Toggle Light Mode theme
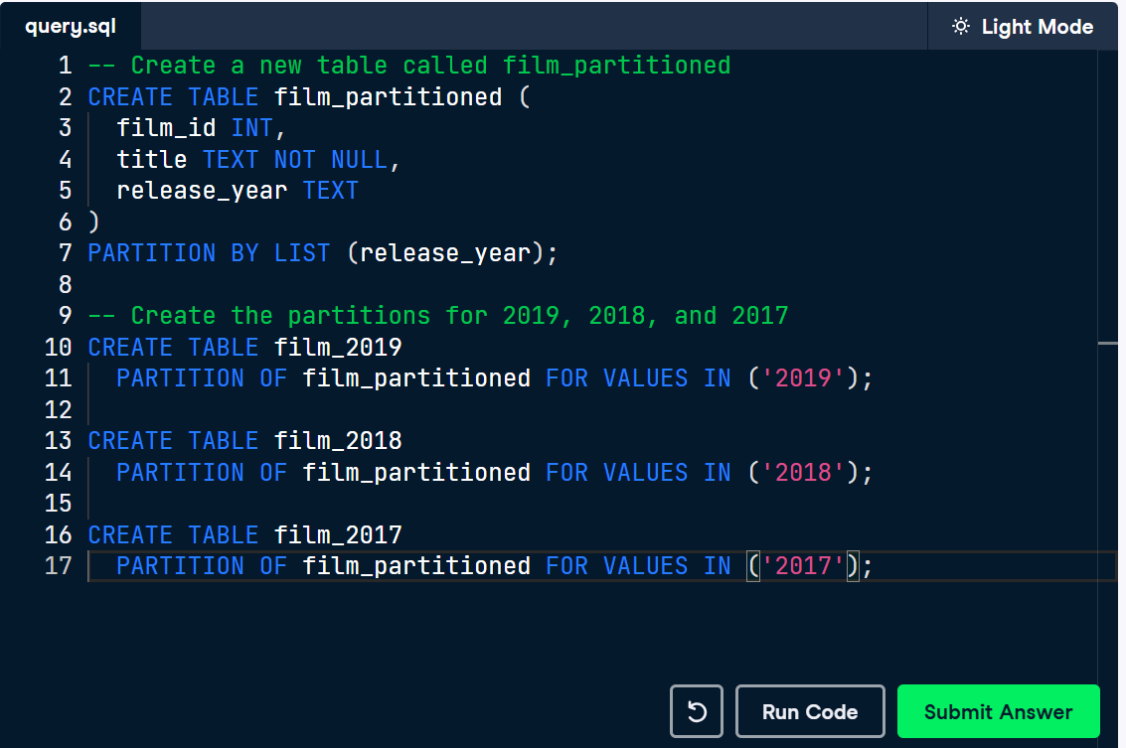1126x748 pixels. pos(1023,27)
